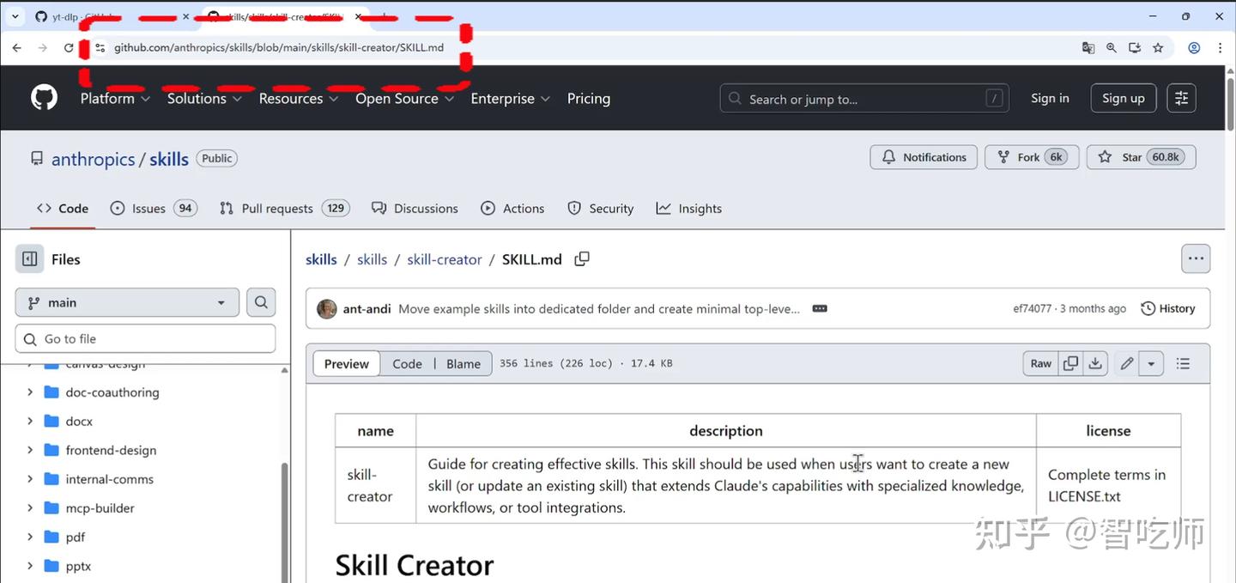Click Sign in

tap(1050, 99)
